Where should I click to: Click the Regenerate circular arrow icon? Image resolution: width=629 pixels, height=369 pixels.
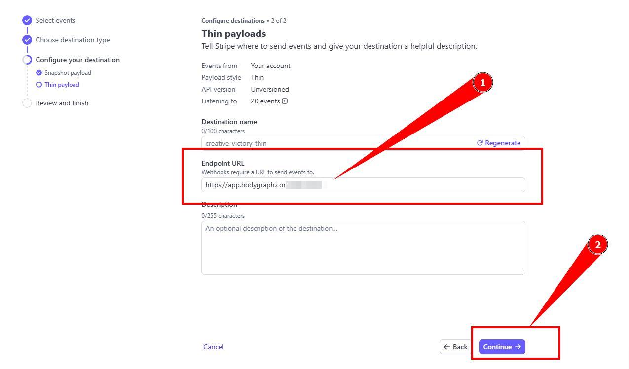(480, 143)
